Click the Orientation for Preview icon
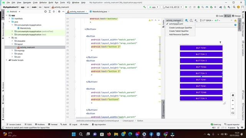The width and height of the screenshot is (246, 138). tap(191, 20)
